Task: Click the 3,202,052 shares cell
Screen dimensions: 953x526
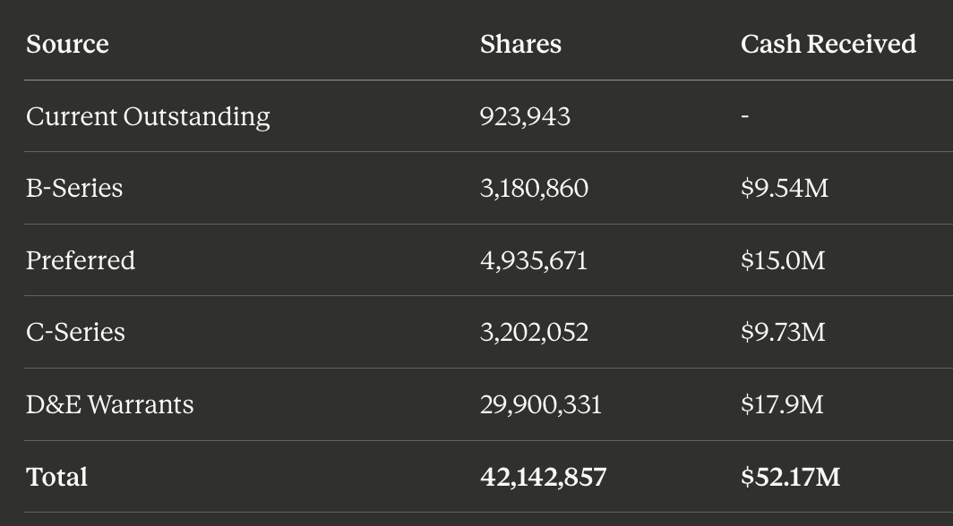Action: point(534,333)
